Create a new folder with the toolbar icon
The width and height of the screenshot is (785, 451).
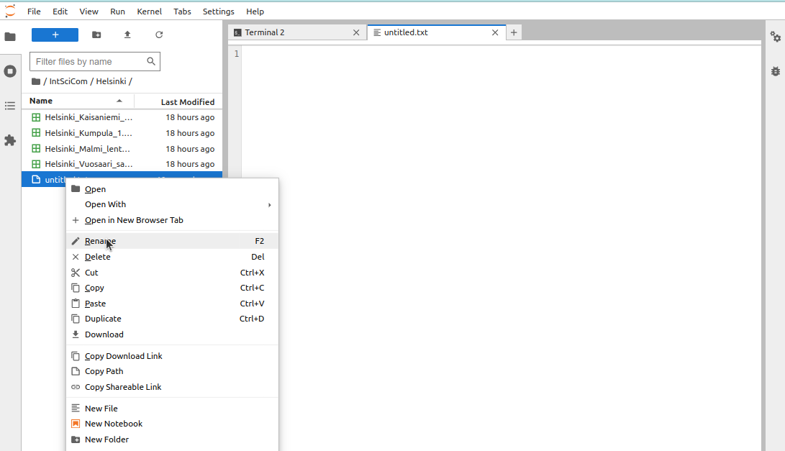coord(96,35)
